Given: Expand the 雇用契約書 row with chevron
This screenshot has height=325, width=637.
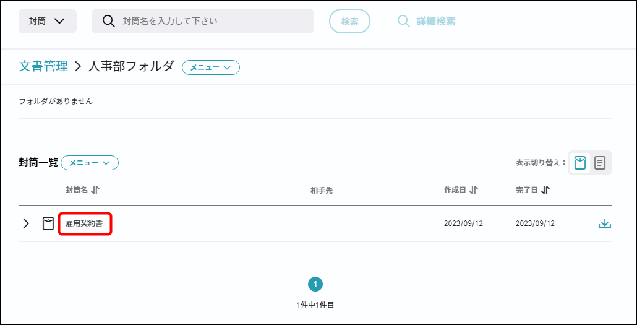Looking at the screenshot, I should [26, 223].
